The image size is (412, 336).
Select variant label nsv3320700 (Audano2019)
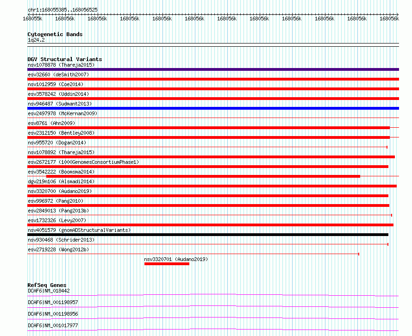(x=60, y=191)
